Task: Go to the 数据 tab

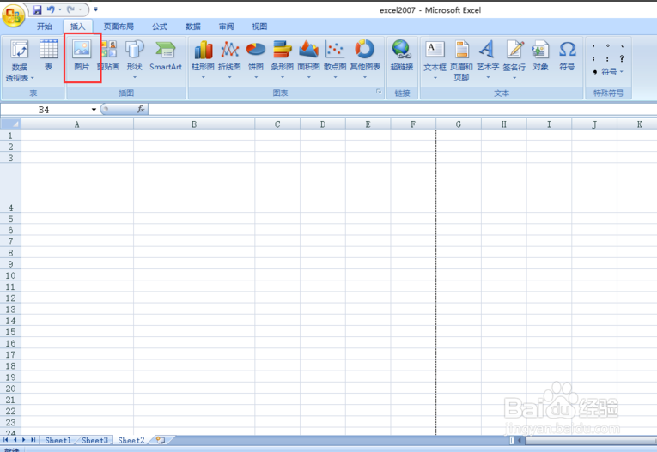Action: (192, 27)
